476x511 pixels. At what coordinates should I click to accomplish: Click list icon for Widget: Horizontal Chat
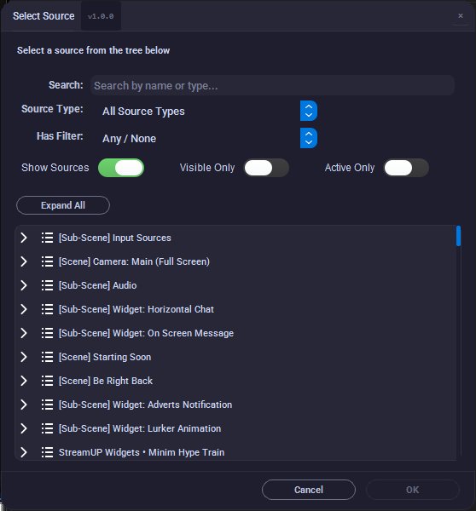(47, 309)
